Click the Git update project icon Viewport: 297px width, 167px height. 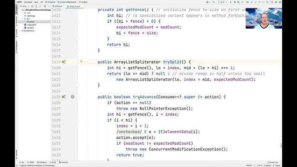tap(252, 2)
